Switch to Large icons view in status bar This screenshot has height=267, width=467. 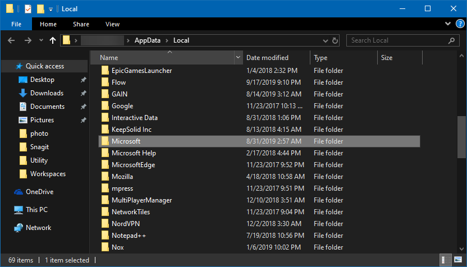458,260
